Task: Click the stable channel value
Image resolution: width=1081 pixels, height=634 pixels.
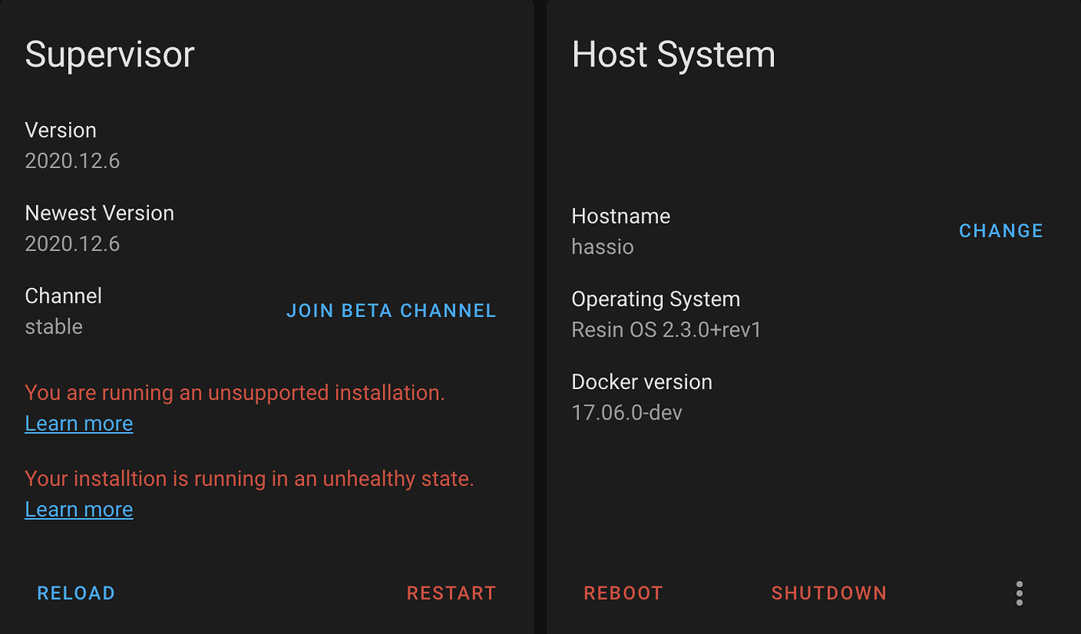Action: tap(54, 326)
